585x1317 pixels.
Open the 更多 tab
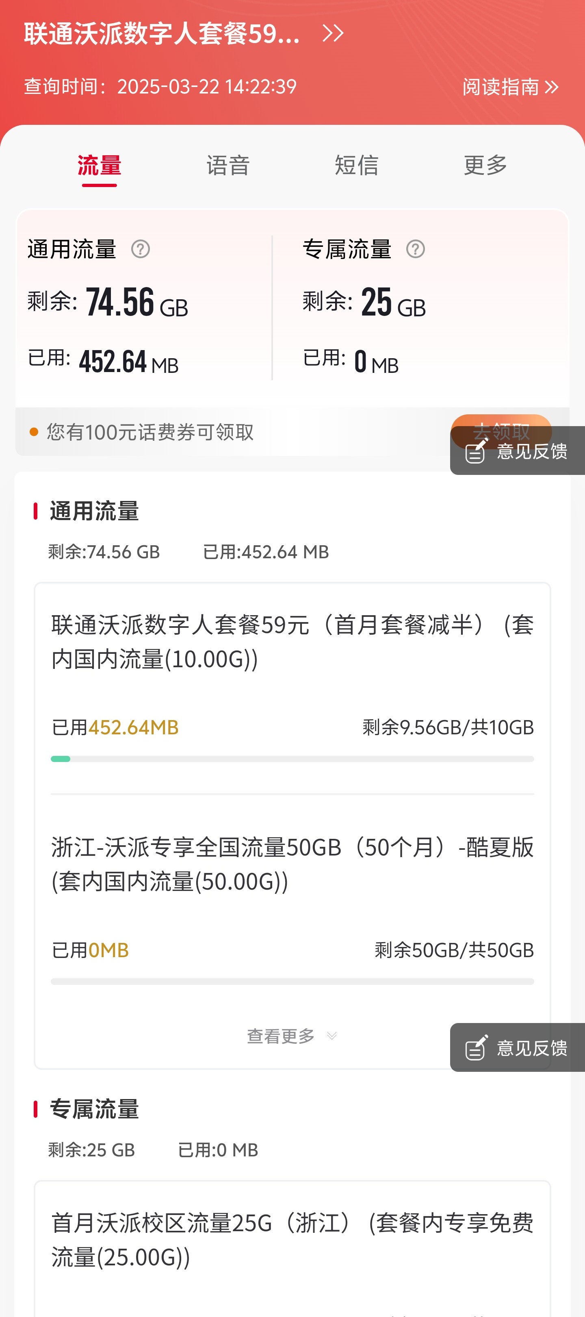click(x=485, y=165)
